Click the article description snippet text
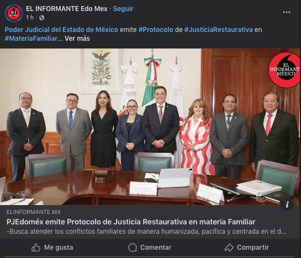Image resolution: width=301 pixels, height=258 pixels. (x=146, y=232)
